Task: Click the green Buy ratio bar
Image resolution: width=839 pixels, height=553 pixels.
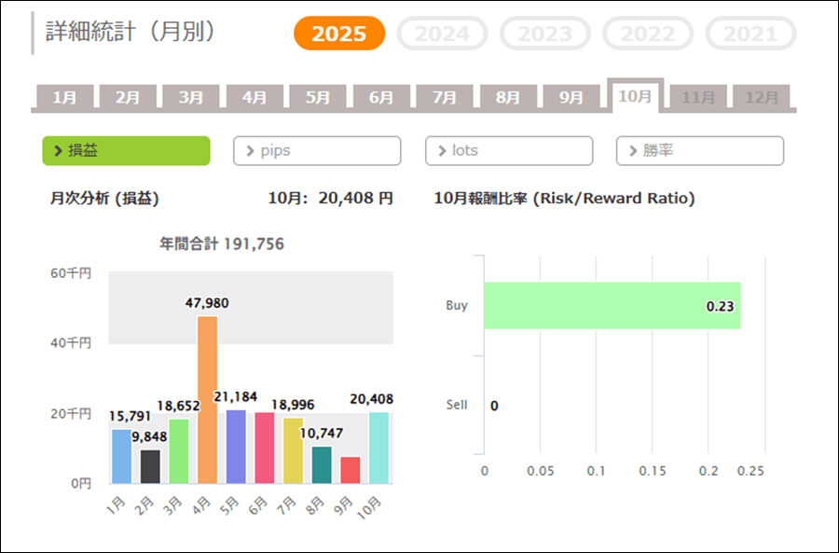Action: pos(611,305)
